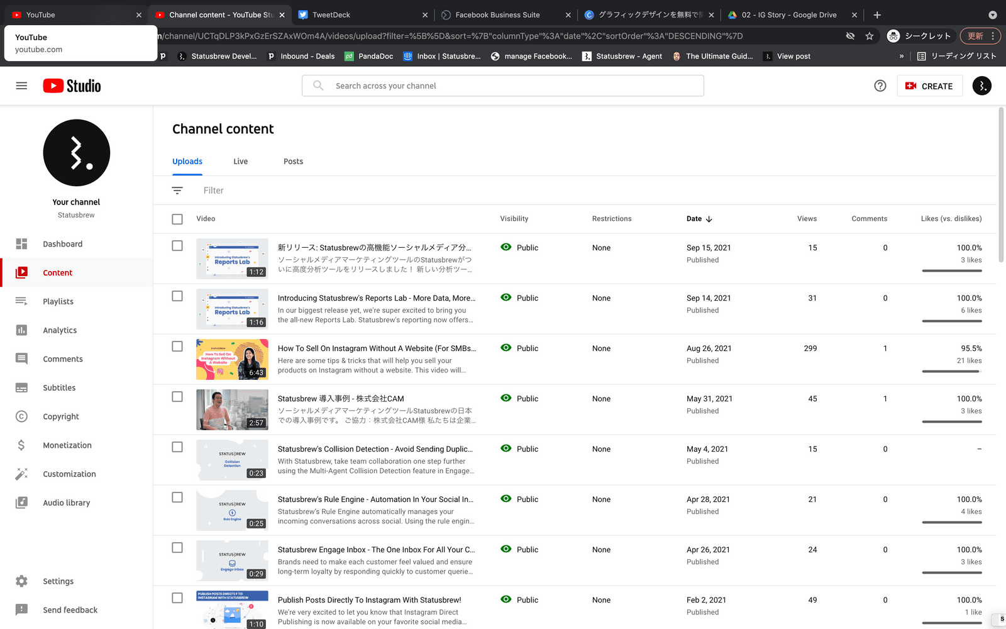Expand the hidden bookmarks overflow chevron
The height and width of the screenshot is (629, 1006).
(902, 56)
